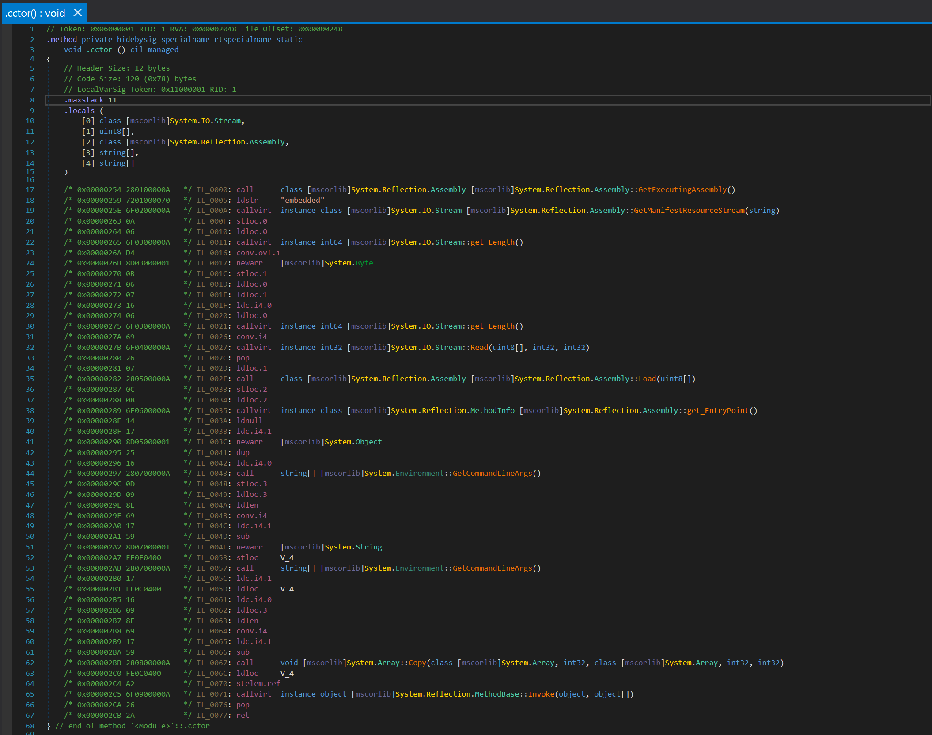Screen dimensions: 932x735
Task: Click the ret instruction at IL_0077
Action: (242, 715)
